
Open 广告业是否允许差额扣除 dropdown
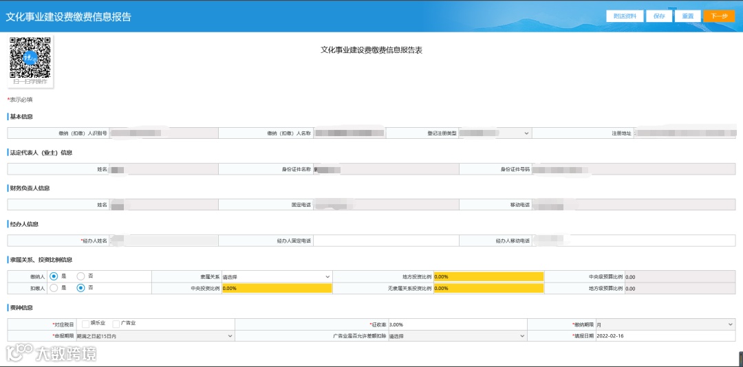[457, 336]
